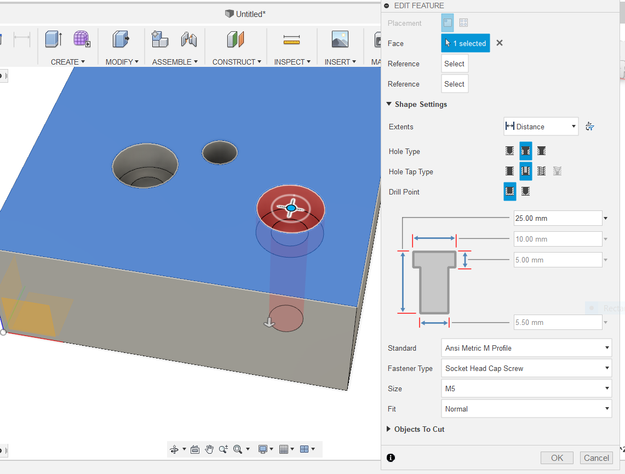Click the Joint icon above Assemble
This screenshot has height=474, width=625.
tap(189, 39)
